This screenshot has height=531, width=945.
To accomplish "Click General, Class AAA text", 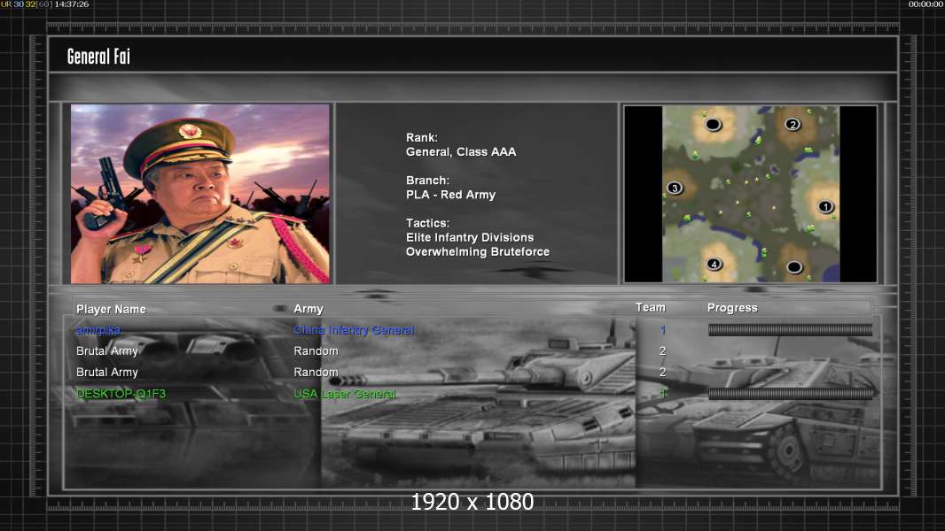I will click(x=461, y=152).
